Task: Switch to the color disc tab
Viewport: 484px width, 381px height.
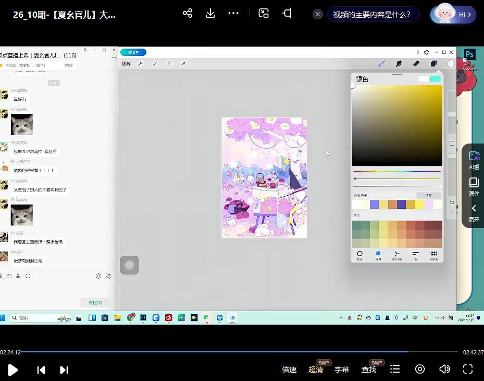Action: click(x=359, y=255)
